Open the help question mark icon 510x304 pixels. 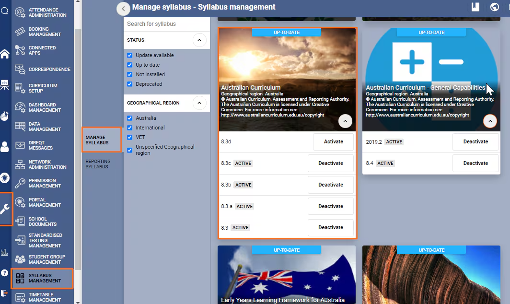5,273
